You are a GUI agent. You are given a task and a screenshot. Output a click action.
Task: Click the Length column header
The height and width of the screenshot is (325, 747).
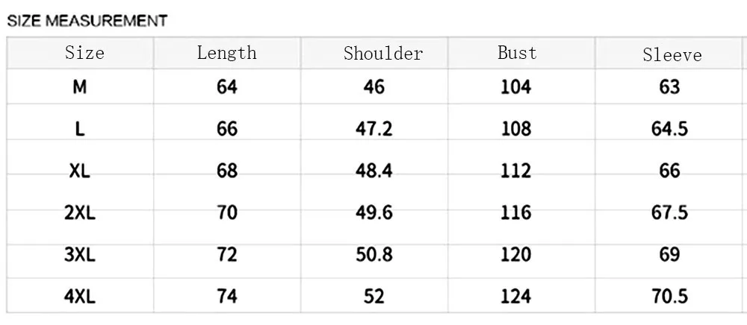[227, 53]
